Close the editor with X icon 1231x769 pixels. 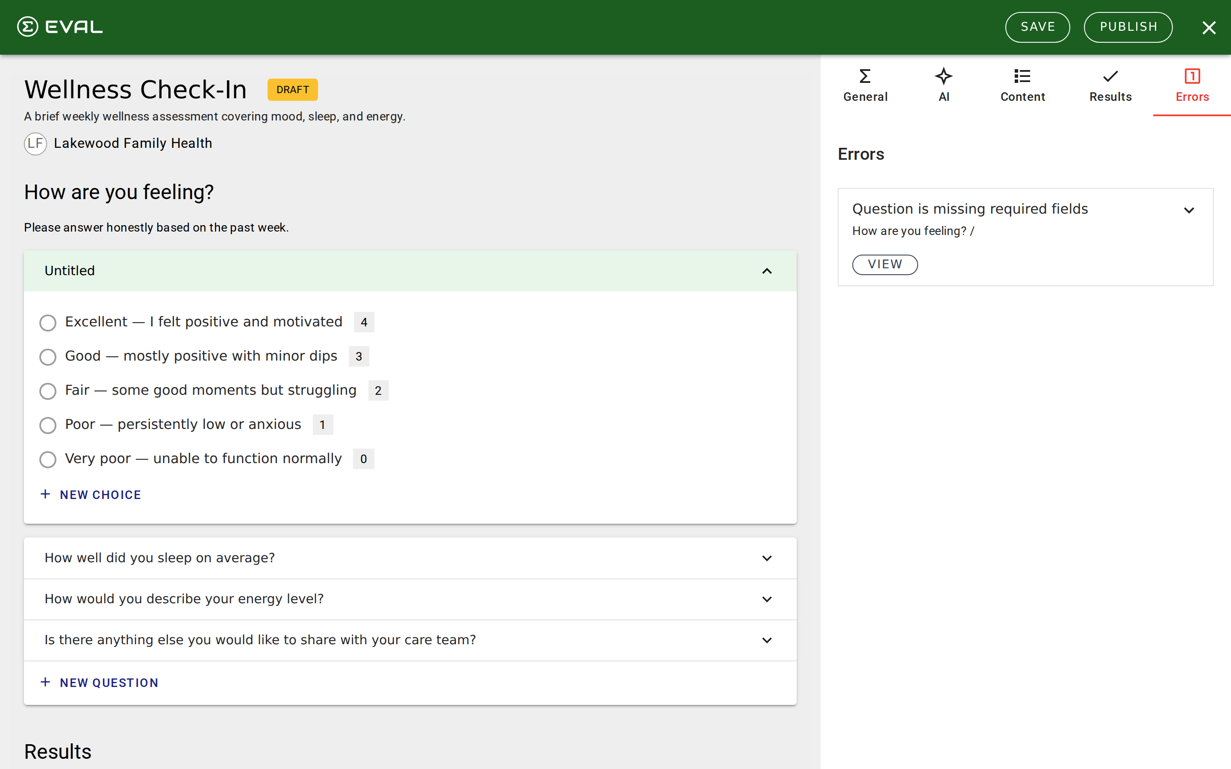point(1209,27)
